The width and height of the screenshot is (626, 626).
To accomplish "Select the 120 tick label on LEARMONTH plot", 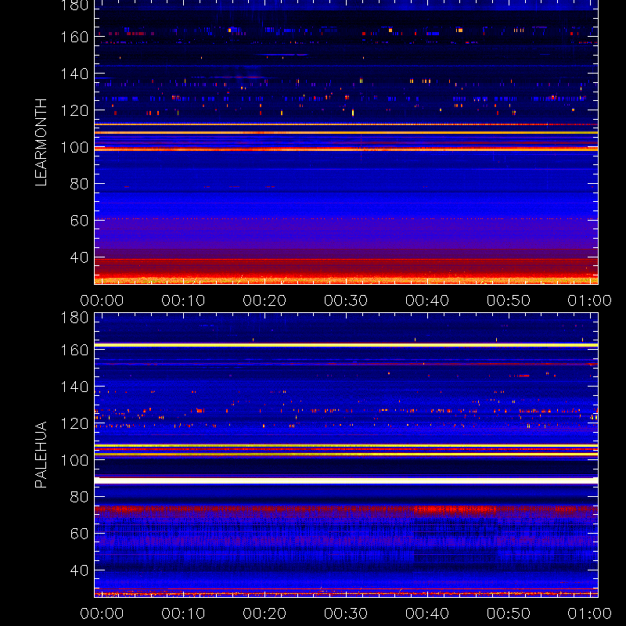I will click(74, 110).
